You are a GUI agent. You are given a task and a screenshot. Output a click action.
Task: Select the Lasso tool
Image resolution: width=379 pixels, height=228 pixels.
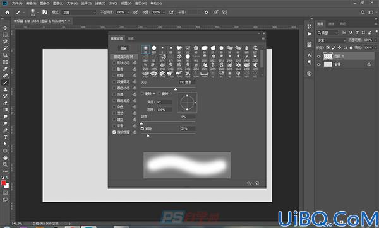[5, 42]
